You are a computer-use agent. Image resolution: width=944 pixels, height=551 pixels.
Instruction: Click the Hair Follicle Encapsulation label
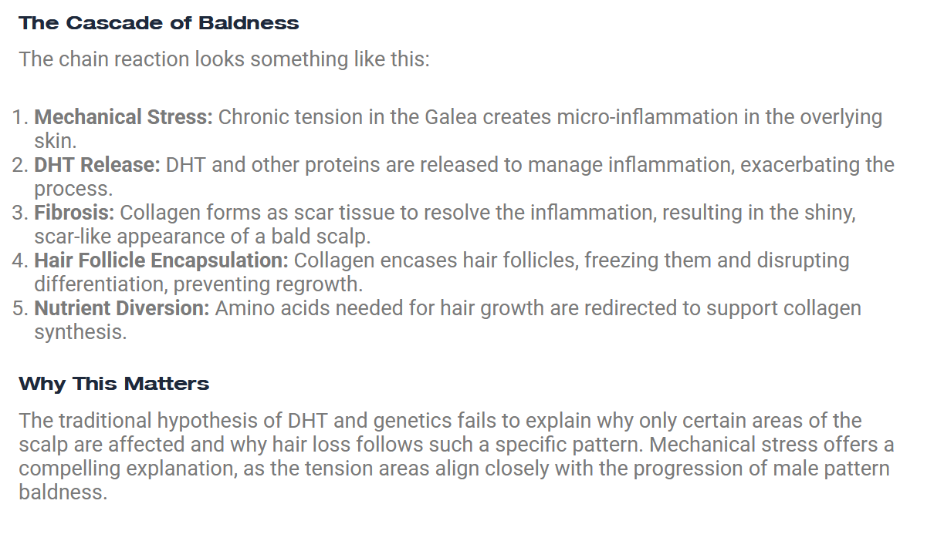click(161, 260)
